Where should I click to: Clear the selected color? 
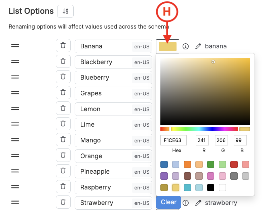(x=168, y=202)
